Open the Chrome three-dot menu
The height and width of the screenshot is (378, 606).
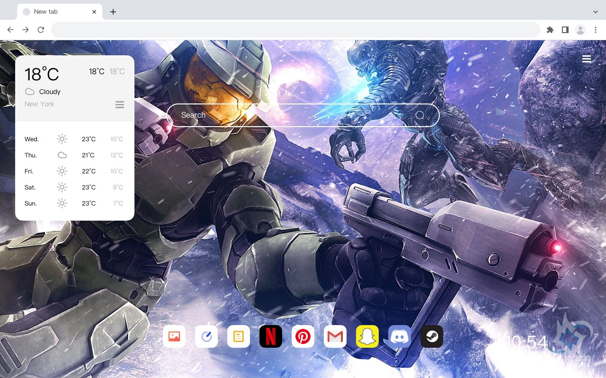pos(596,30)
